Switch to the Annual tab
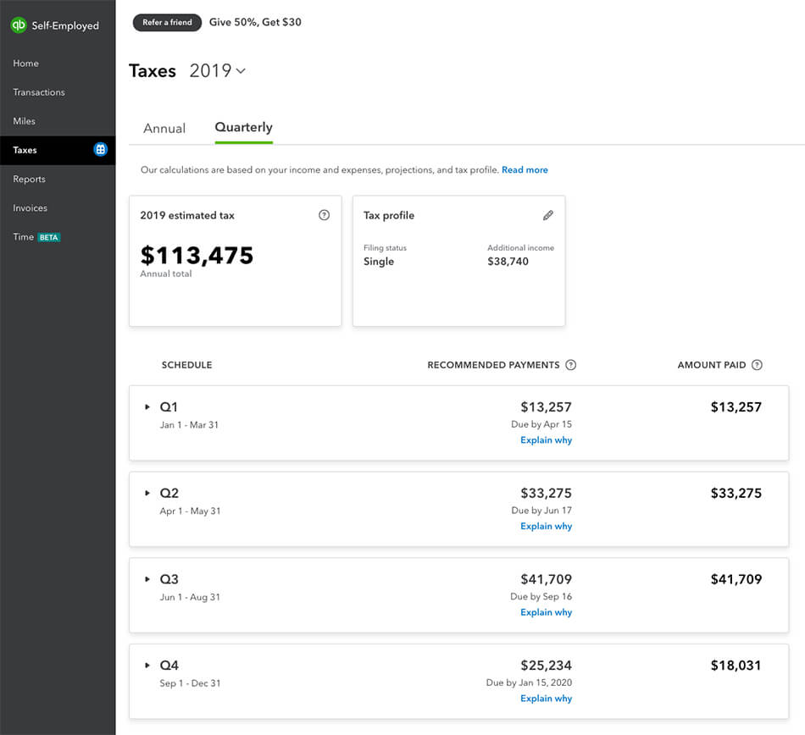 164,128
